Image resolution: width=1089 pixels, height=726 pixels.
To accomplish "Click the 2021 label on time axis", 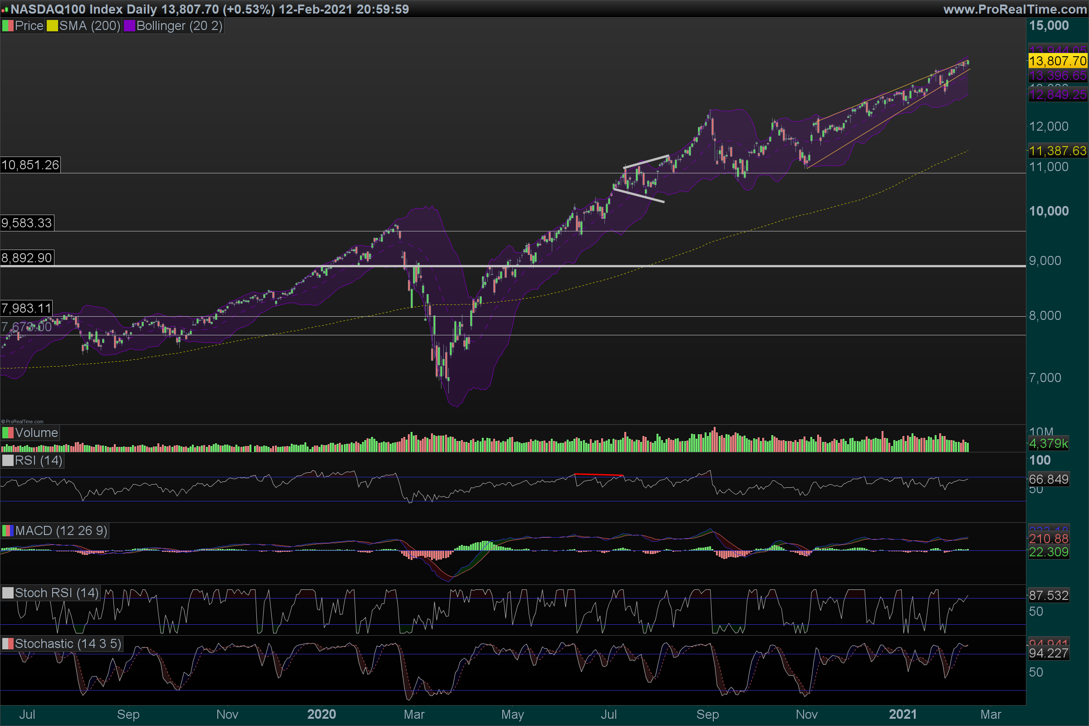I will (x=903, y=714).
